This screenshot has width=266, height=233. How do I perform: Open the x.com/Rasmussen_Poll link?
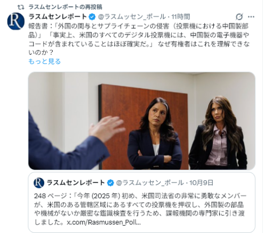coord(104,222)
